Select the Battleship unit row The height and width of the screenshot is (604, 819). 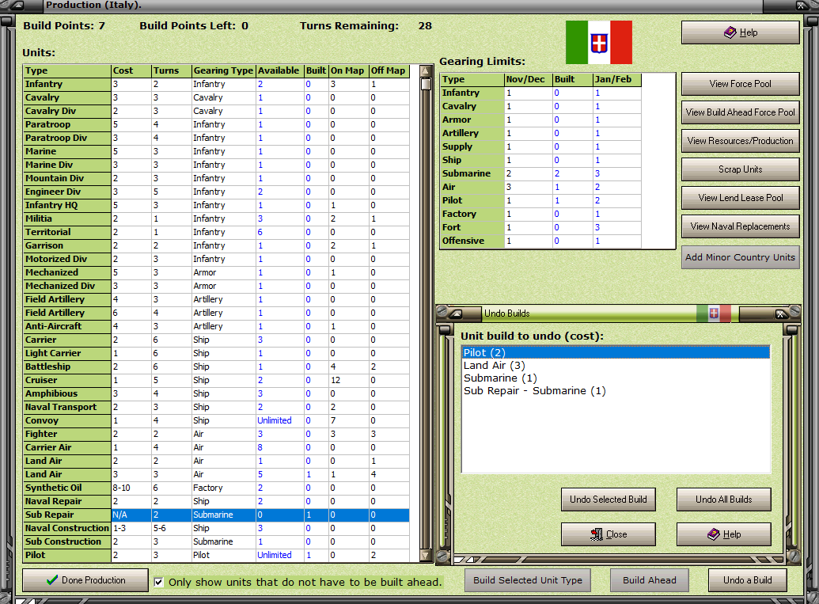click(67, 367)
